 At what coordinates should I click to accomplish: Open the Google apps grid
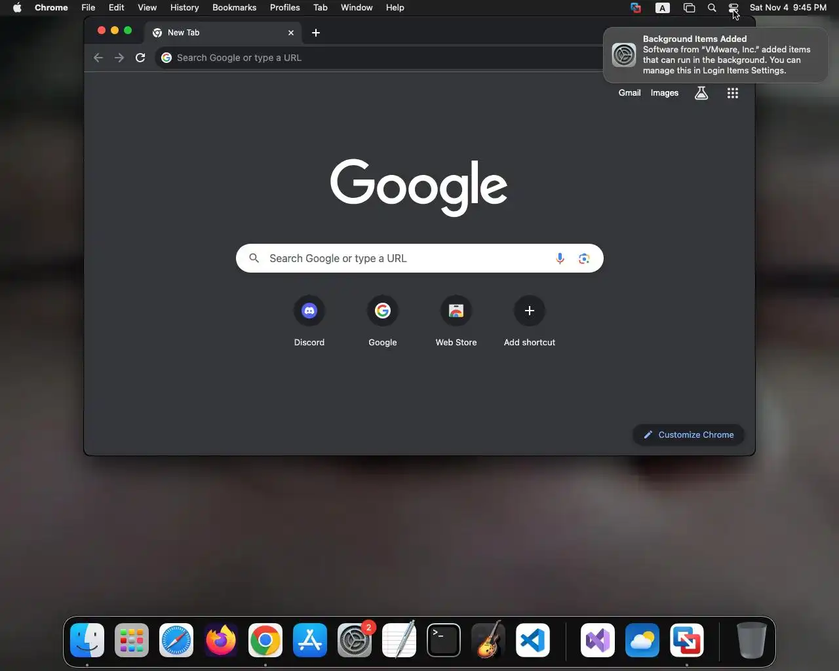[x=733, y=93]
